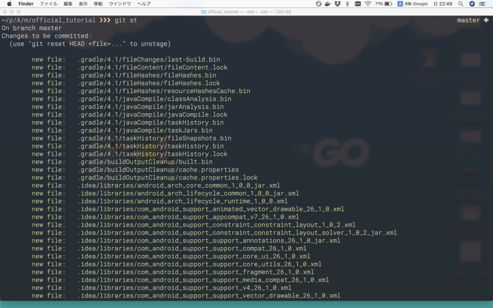493x308 pixels.
Task: Open the Finder menu
Action: pos(26,4)
